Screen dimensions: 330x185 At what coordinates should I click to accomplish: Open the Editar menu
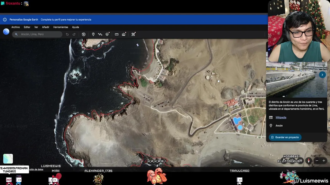click(x=27, y=27)
